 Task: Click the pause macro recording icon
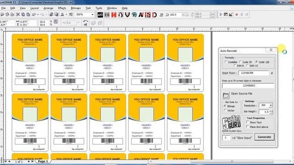(x=242, y=15)
